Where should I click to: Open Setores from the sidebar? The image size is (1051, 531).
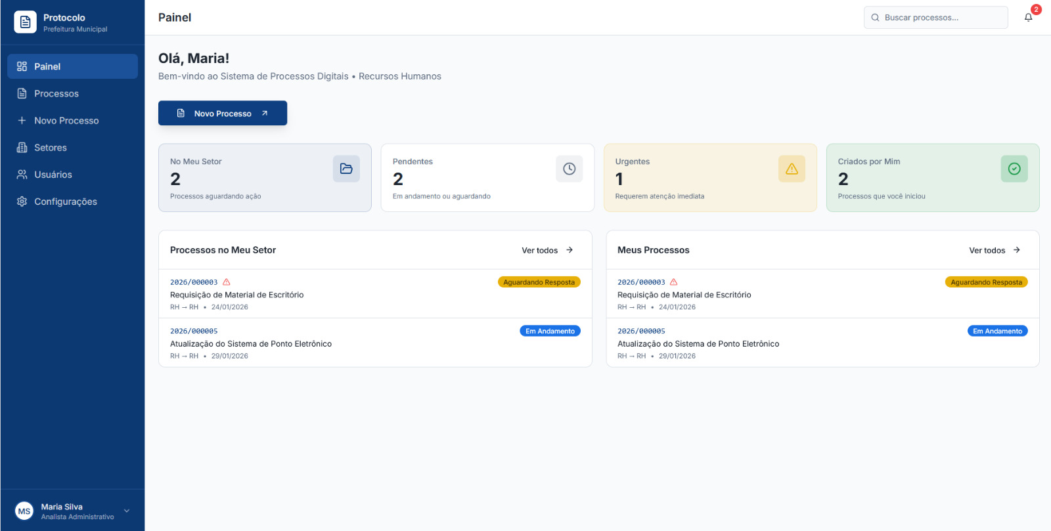[x=51, y=148]
